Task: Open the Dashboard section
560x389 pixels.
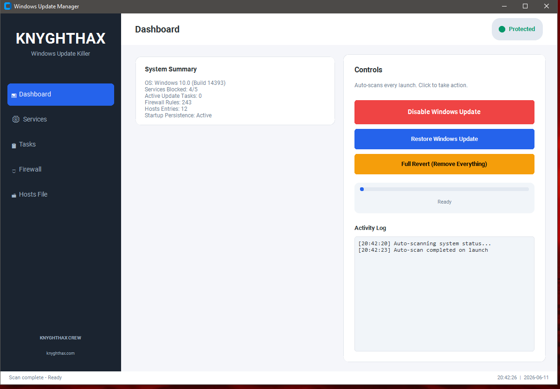Action: pyautogui.click(x=61, y=95)
